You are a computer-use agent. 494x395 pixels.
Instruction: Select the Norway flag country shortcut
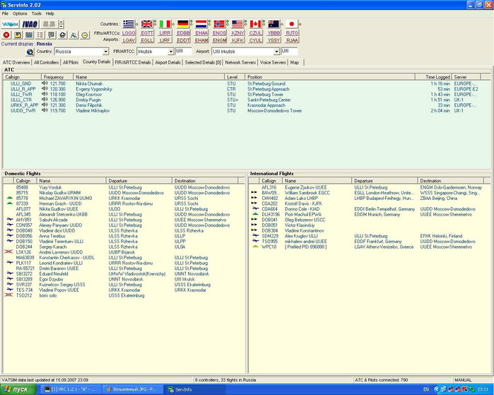point(219,24)
